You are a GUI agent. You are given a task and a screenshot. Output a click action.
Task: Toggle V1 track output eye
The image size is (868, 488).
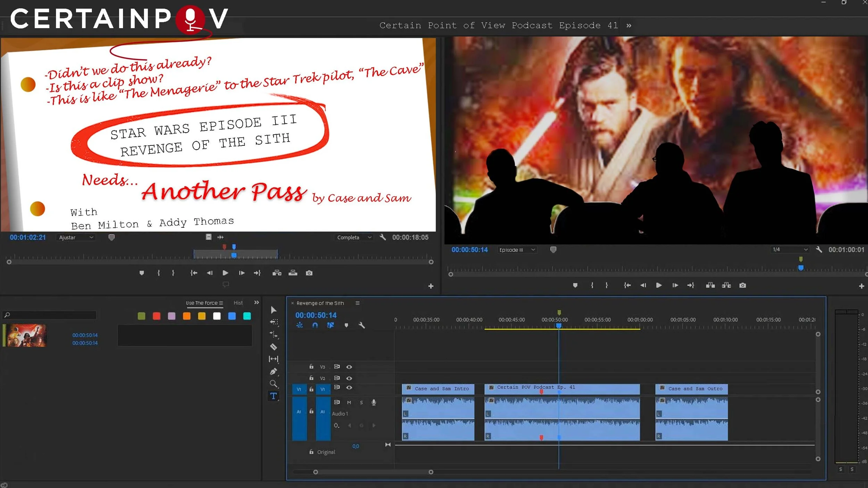[x=349, y=388]
